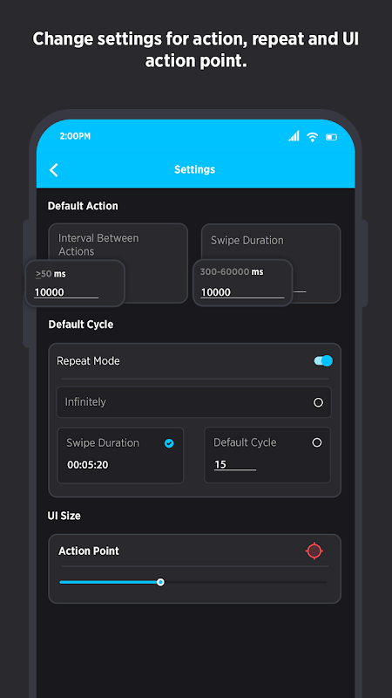This screenshot has width=392, height=698.
Task: Tap the Settings title in header
Action: (194, 169)
